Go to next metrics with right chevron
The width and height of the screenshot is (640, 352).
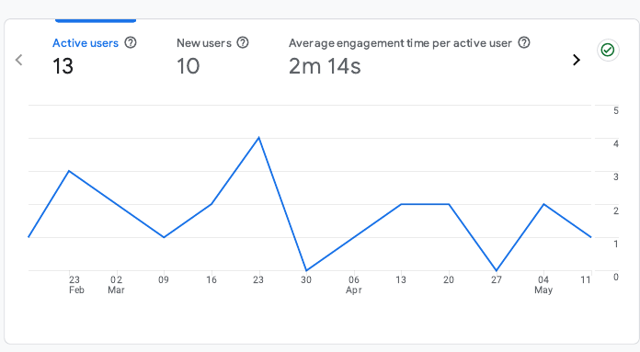[577, 60]
